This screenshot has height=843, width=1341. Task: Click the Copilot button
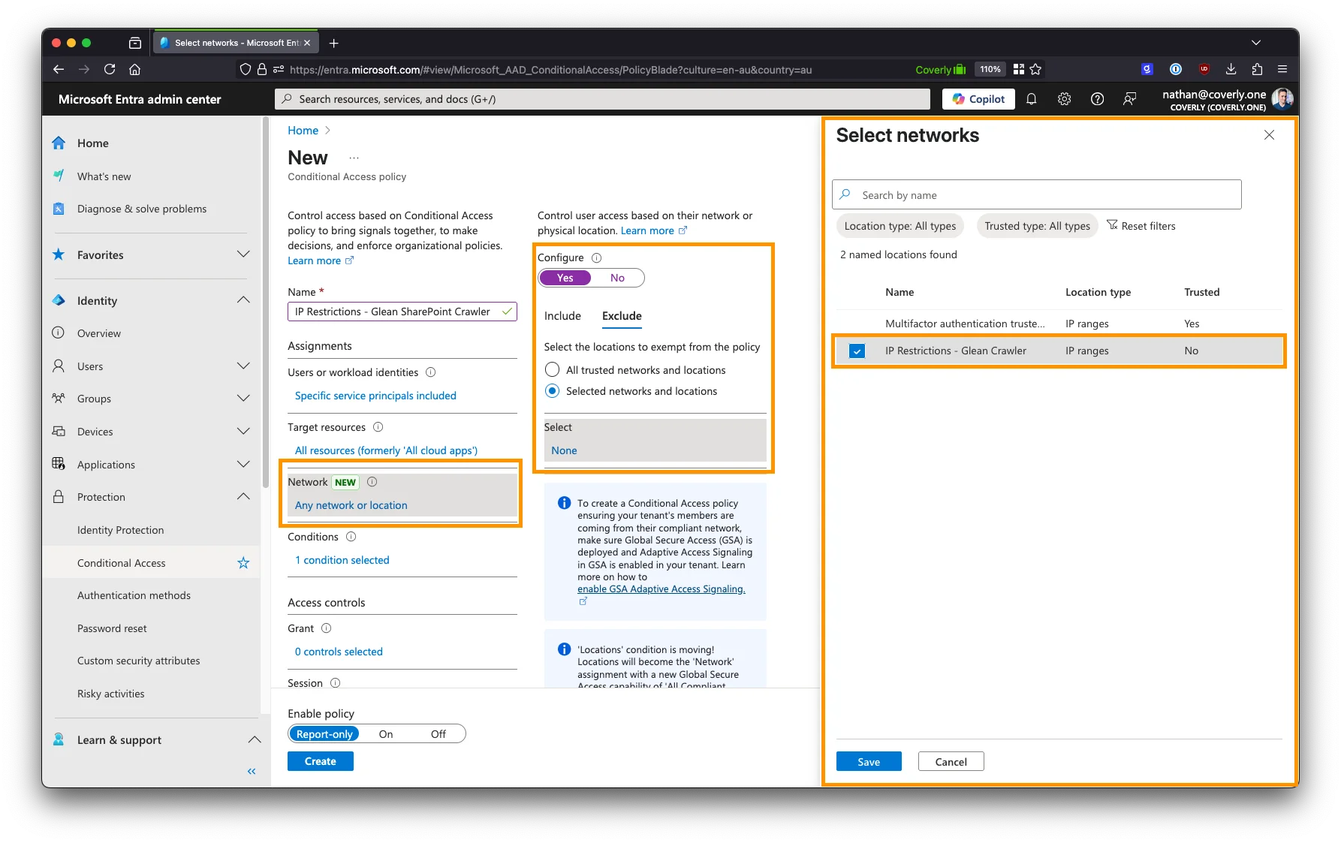point(978,99)
